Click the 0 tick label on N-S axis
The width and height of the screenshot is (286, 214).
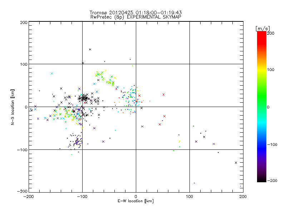(x=26, y=107)
